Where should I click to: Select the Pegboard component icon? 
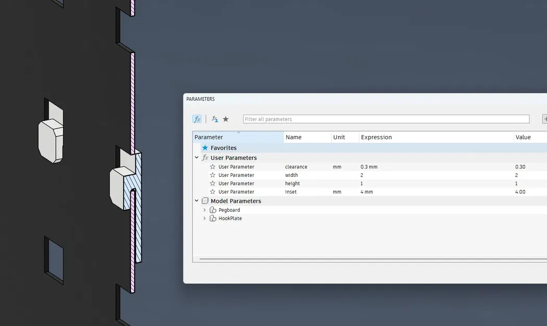(213, 210)
